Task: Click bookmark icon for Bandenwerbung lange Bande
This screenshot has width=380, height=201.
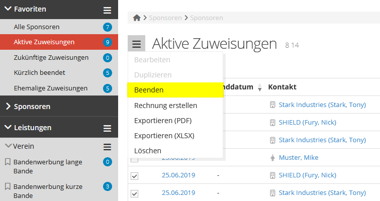Action: 8,162
